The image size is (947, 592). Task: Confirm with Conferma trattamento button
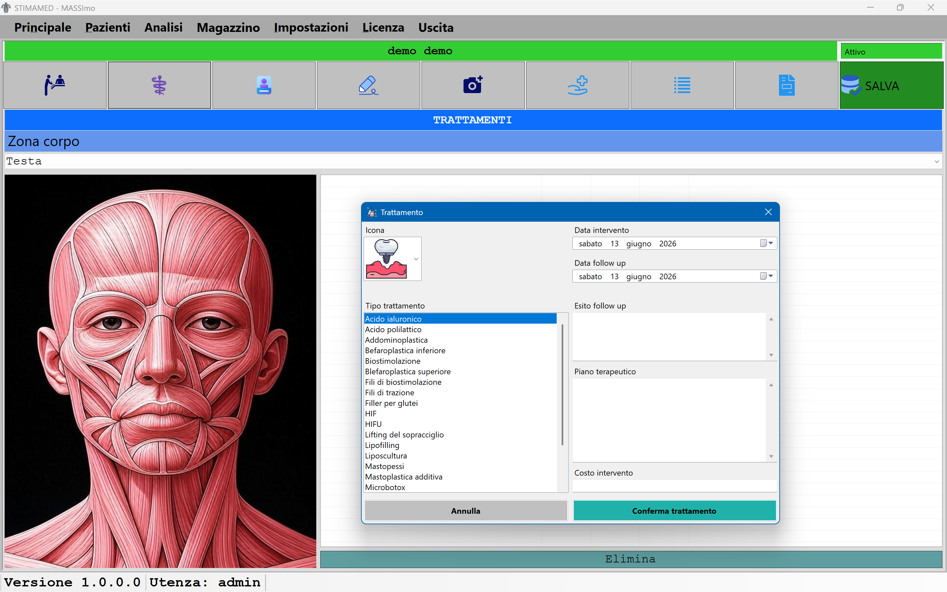pyautogui.click(x=674, y=510)
